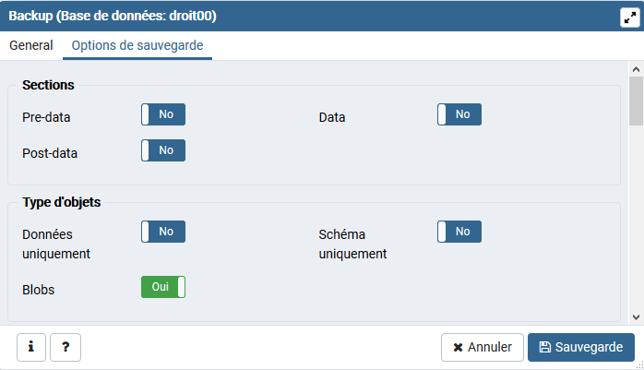Enable the Pre-data toggle
This screenshot has width=644, height=370.
(163, 114)
